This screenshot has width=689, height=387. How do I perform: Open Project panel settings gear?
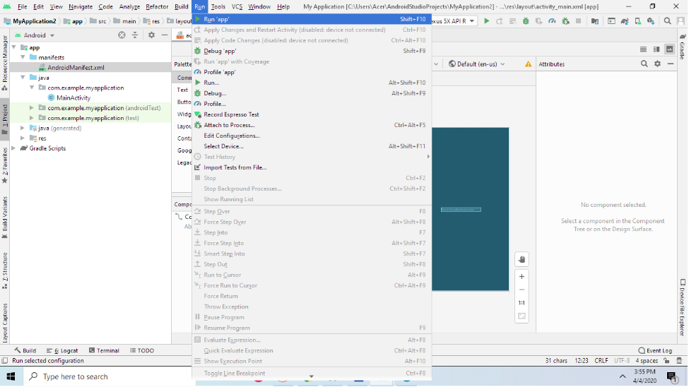(151, 35)
